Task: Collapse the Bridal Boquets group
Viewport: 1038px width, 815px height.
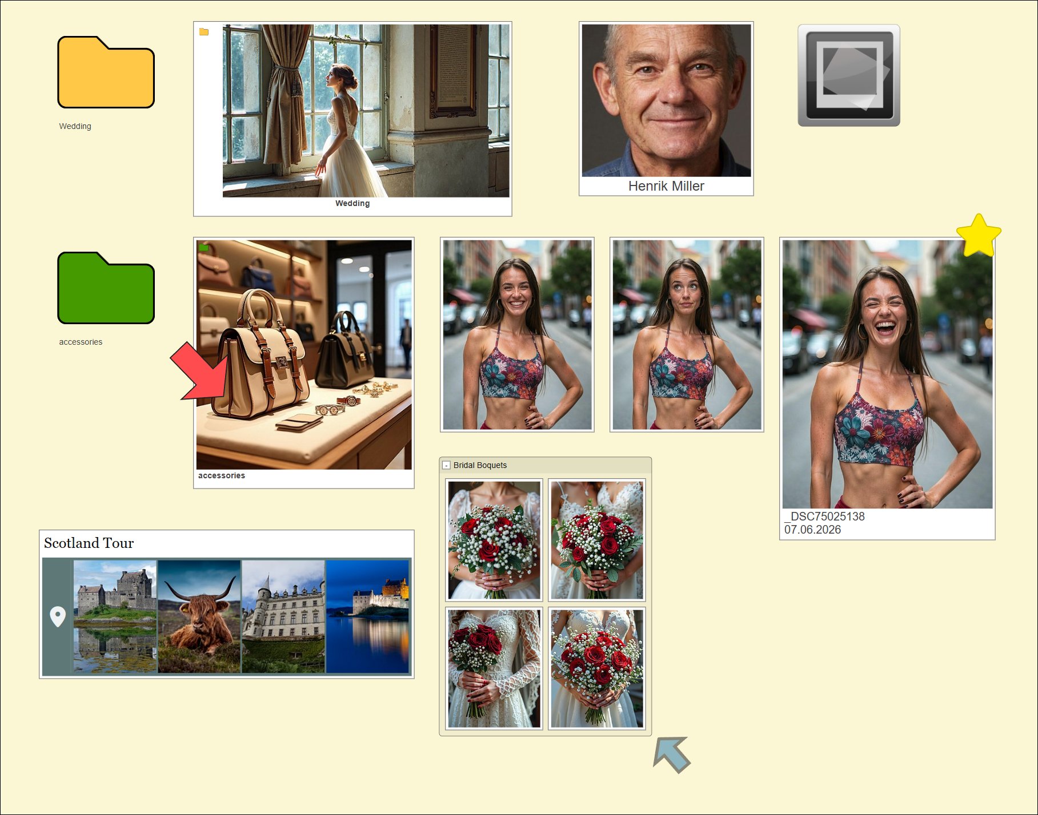Action: click(x=447, y=465)
